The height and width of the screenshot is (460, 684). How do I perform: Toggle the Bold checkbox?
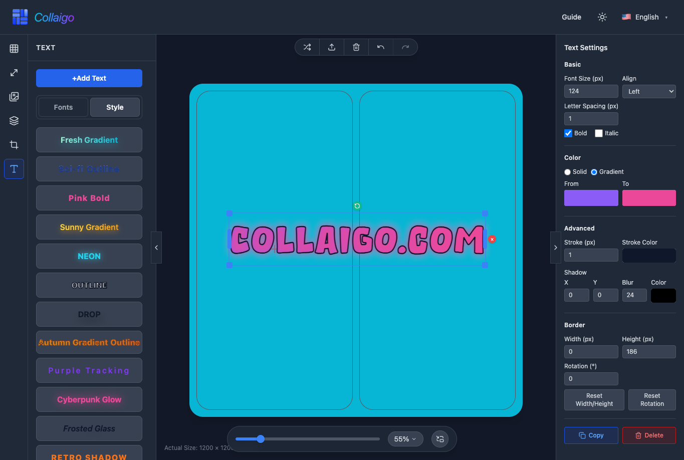(x=568, y=133)
